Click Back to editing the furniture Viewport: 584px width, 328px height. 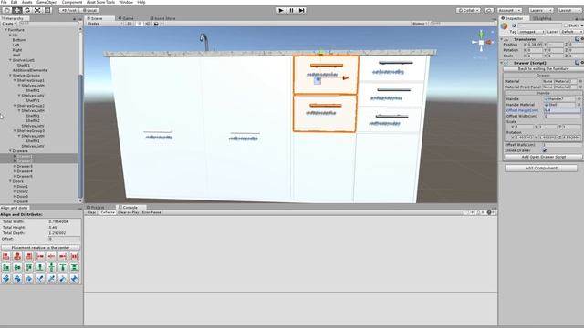point(543,69)
